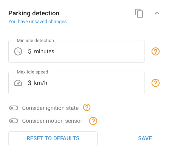Click the minutes unit text
Viewport: 172px width, 154px height.
tap(44, 51)
